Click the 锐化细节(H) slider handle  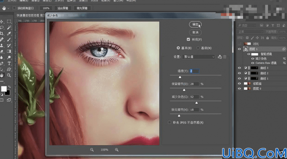click(179, 116)
